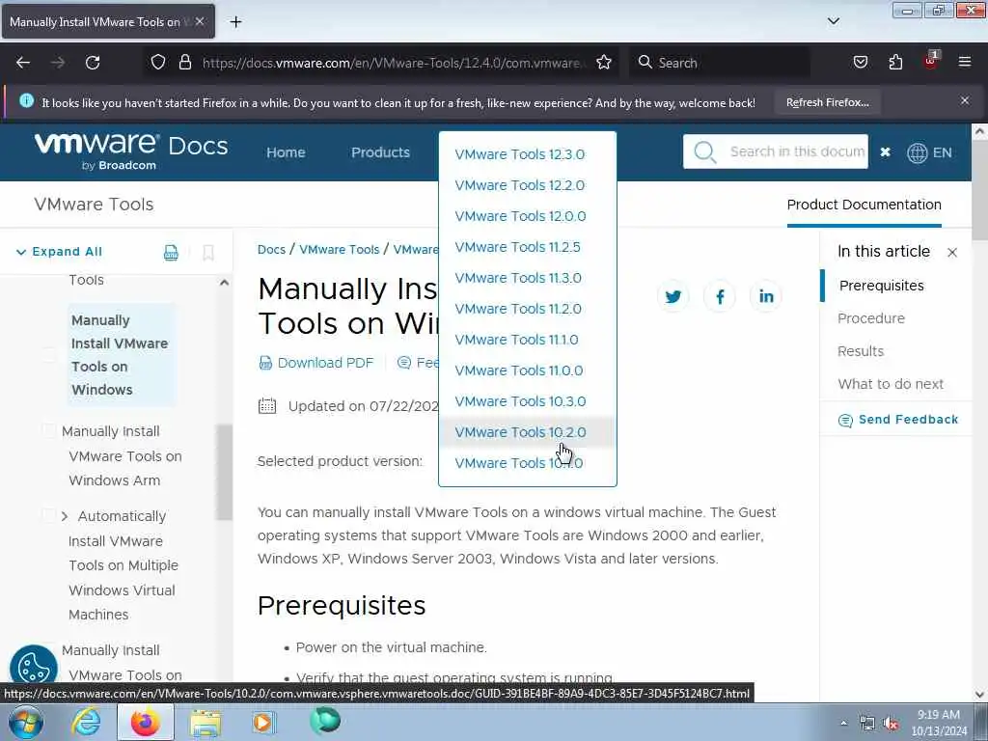988x741 pixels.
Task: Share the article on Twitter
Action: [x=672, y=296]
